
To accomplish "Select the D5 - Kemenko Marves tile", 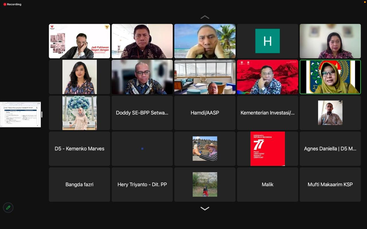I will click(x=79, y=149).
